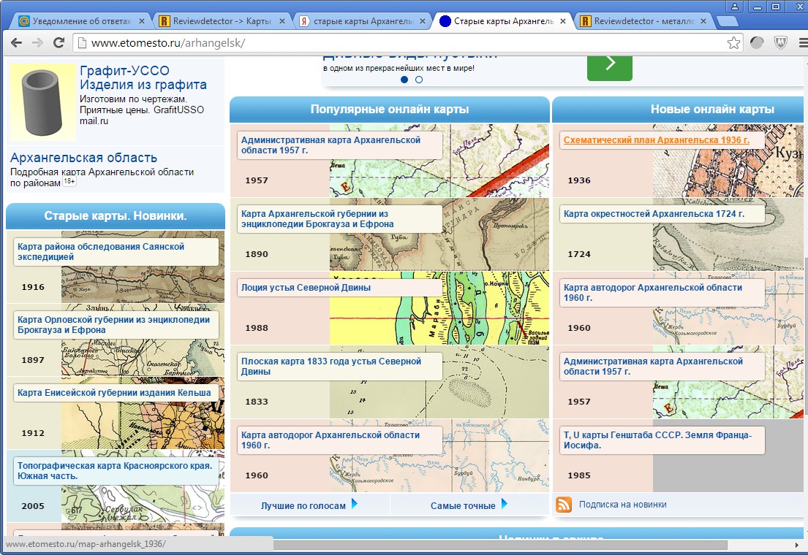Open the McAfee shield extension
808x555 pixels.
tap(779, 43)
